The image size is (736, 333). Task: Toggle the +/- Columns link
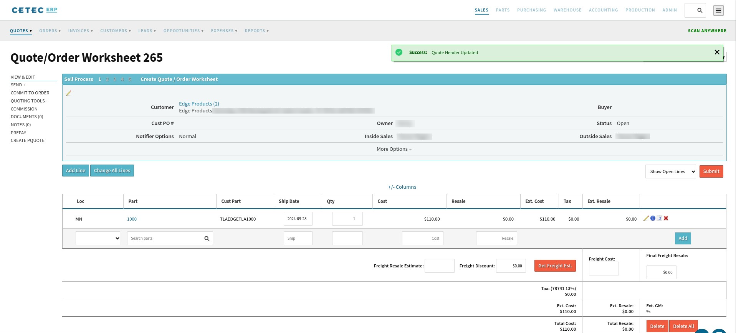[402, 187]
